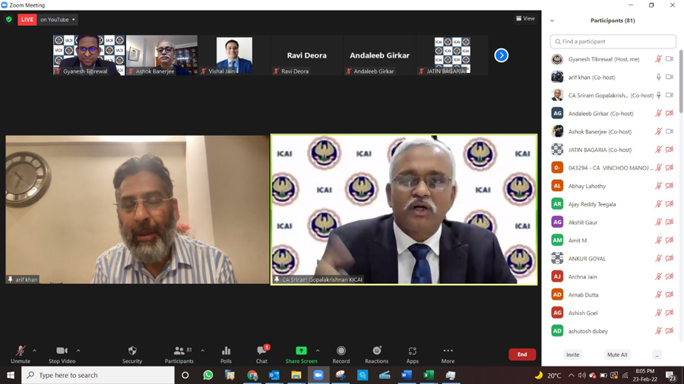Click the green Share Screen button

point(301,354)
